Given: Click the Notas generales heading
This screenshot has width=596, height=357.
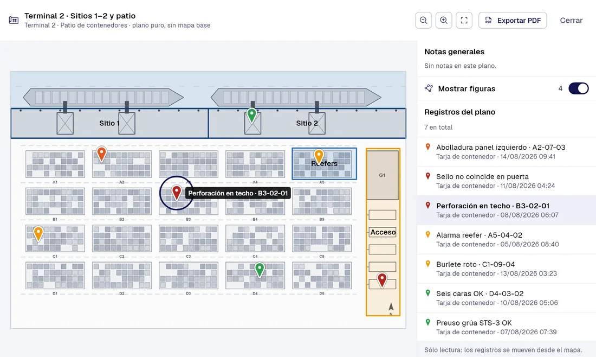Looking at the screenshot, I should click(454, 52).
